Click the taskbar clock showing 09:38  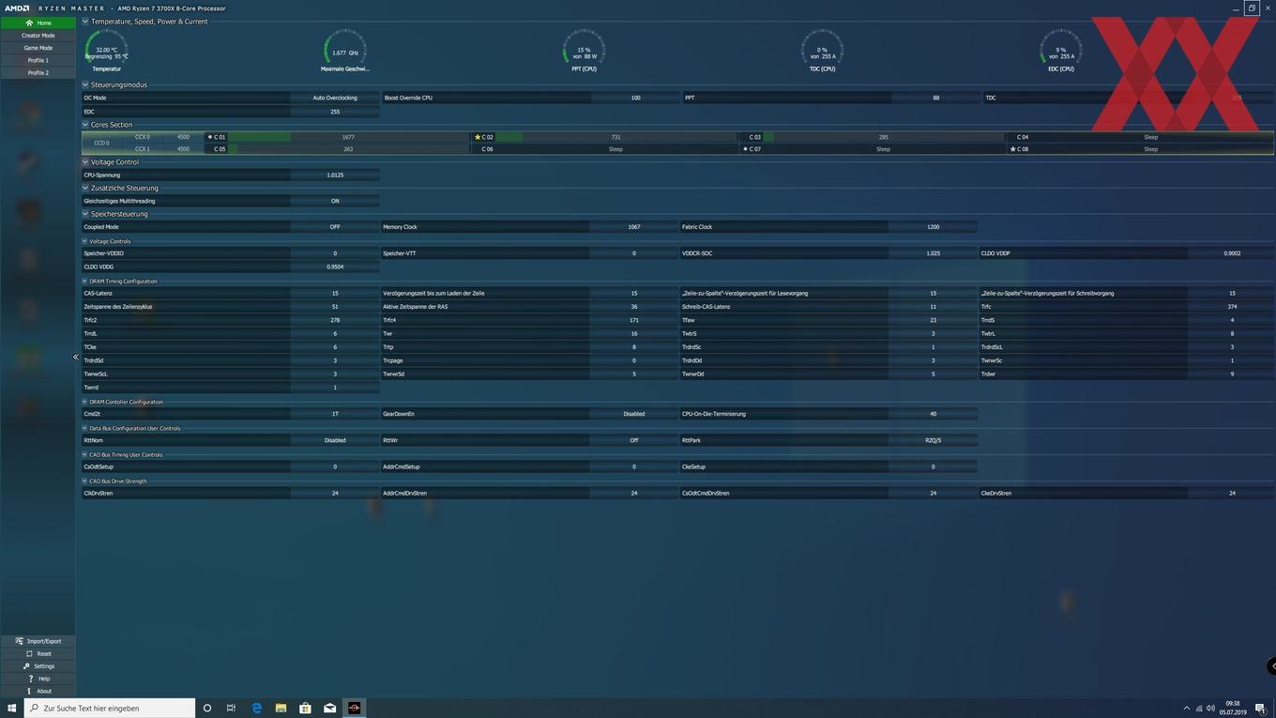click(1233, 708)
